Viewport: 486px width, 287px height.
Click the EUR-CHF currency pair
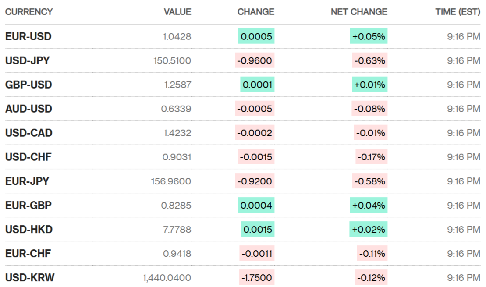(28, 253)
